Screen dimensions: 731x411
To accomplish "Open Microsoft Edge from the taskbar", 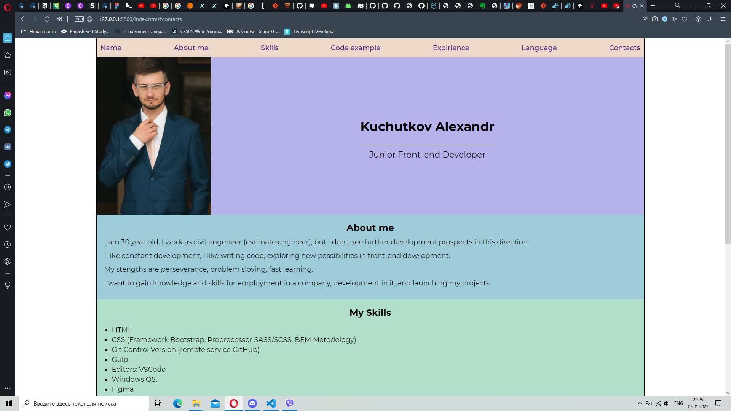I will click(178, 403).
